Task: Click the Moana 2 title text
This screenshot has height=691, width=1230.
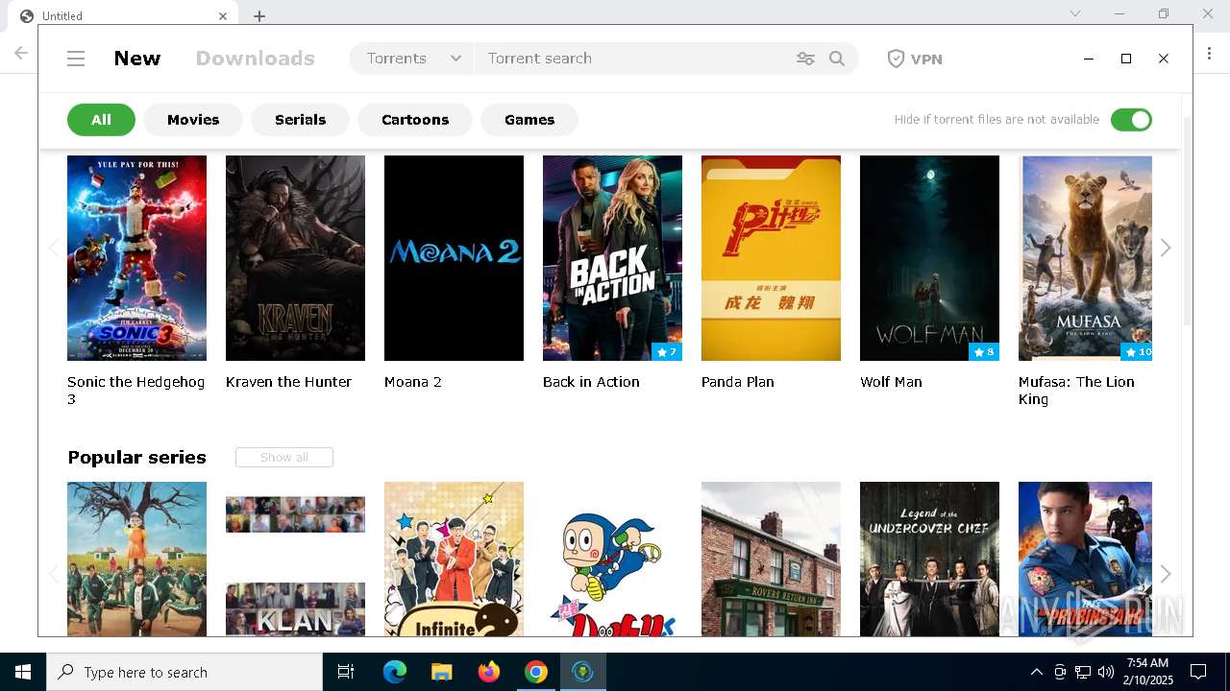Action: click(x=413, y=382)
